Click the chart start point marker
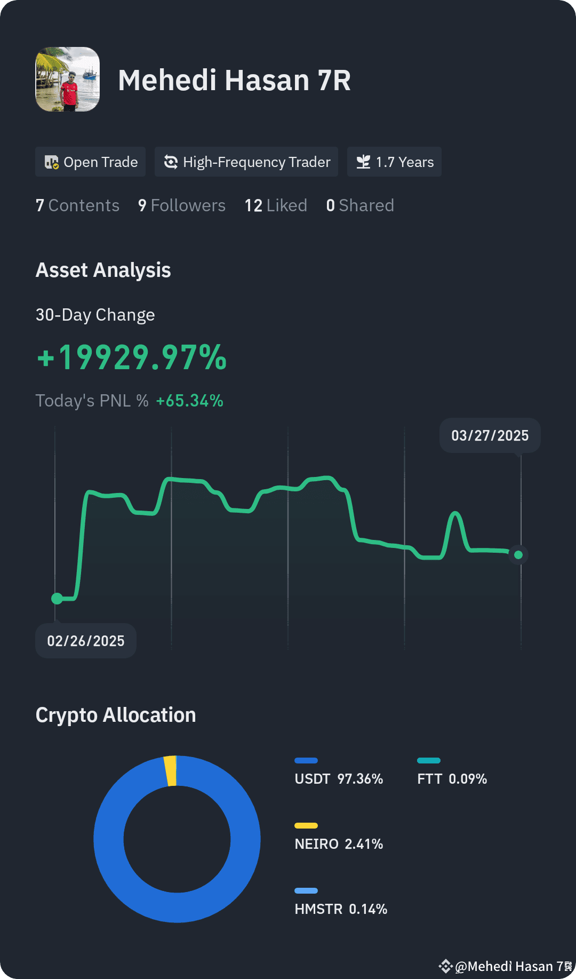Screen dimensions: 576x979 [57, 599]
